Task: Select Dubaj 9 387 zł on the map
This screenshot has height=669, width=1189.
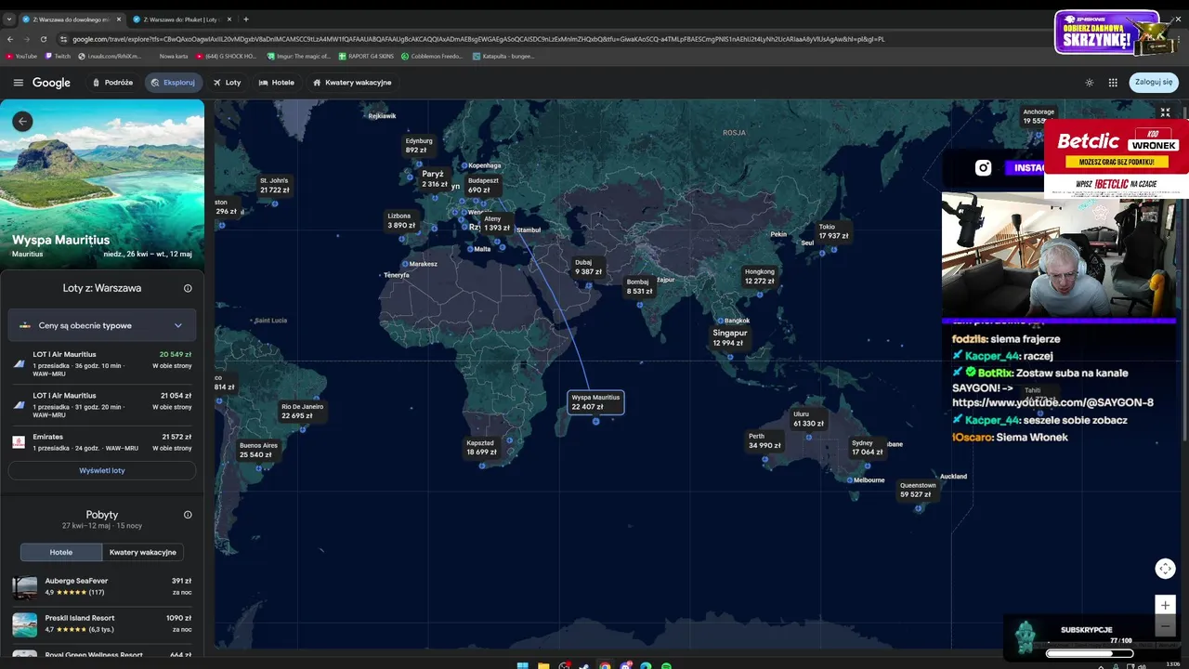Action: click(x=588, y=268)
